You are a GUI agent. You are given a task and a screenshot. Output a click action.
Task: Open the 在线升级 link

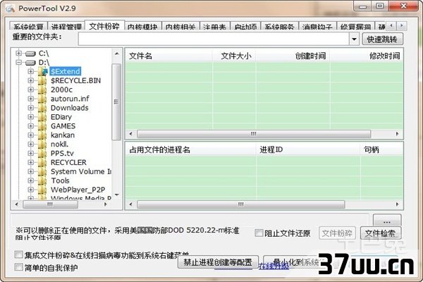point(274,266)
